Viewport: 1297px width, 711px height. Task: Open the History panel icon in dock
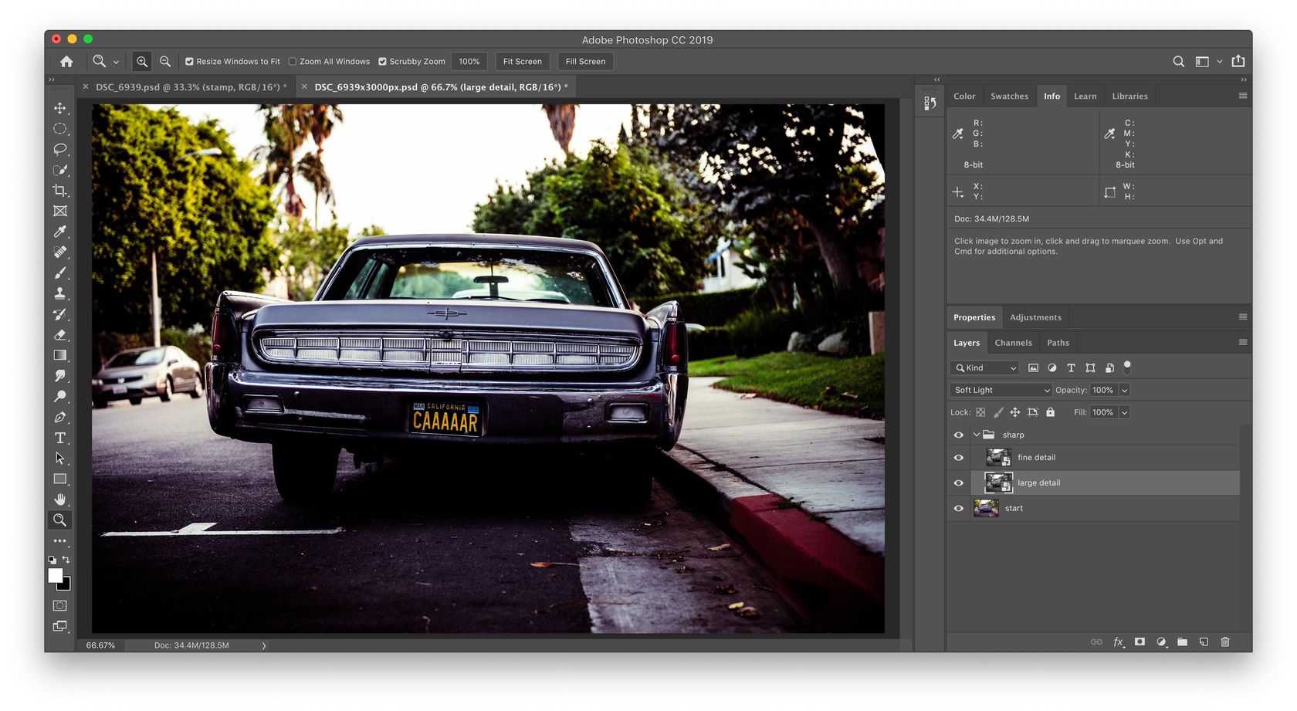pyautogui.click(x=930, y=103)
